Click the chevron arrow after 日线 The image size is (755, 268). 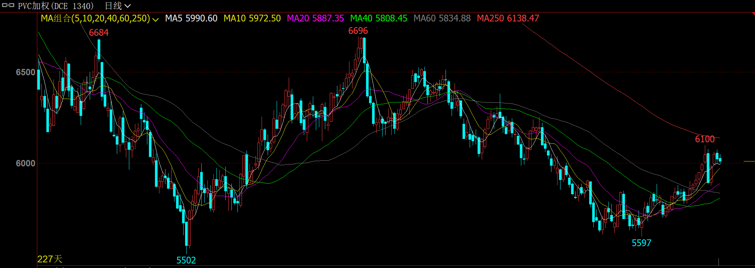click(x=127, y=6)
